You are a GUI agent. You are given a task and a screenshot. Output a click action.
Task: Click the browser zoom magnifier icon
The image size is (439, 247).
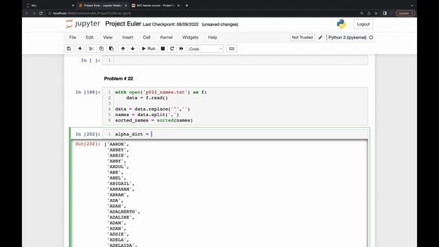(361, 13)
